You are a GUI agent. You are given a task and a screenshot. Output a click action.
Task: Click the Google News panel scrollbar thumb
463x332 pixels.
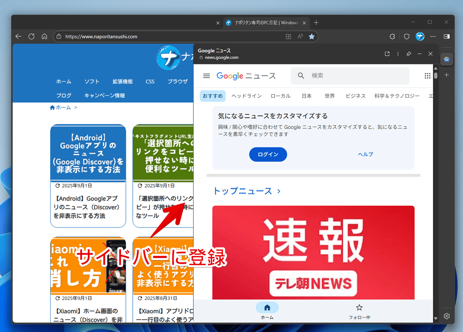coord(436,76)
